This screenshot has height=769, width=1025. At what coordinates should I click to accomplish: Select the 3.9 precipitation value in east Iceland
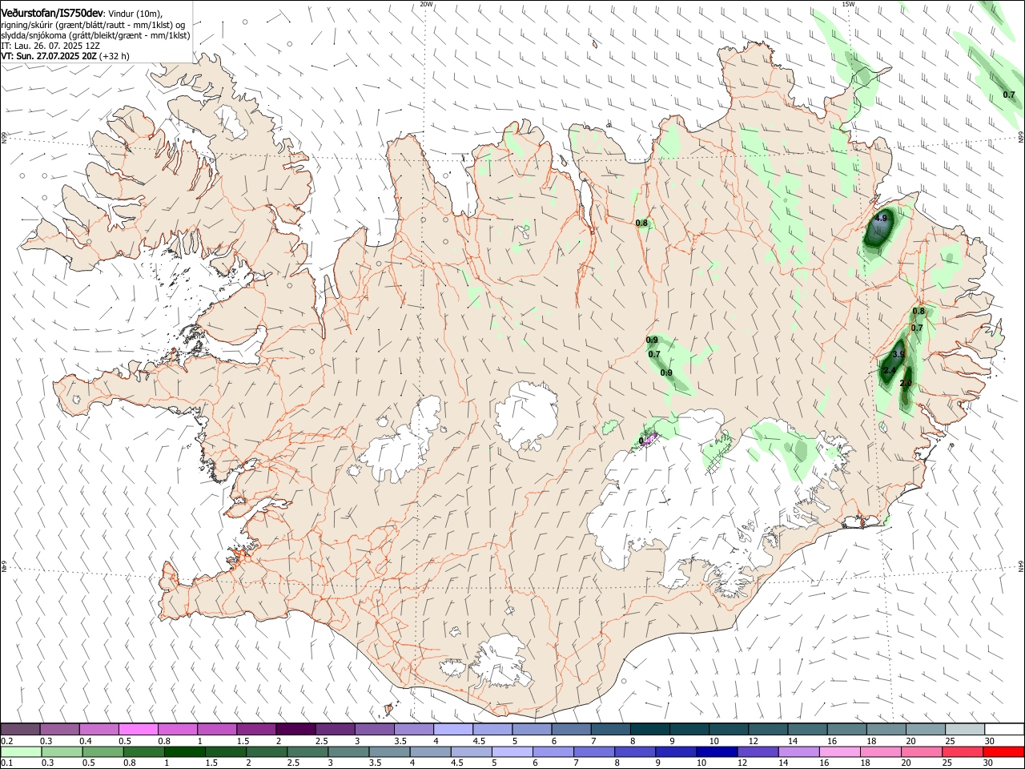898,354
